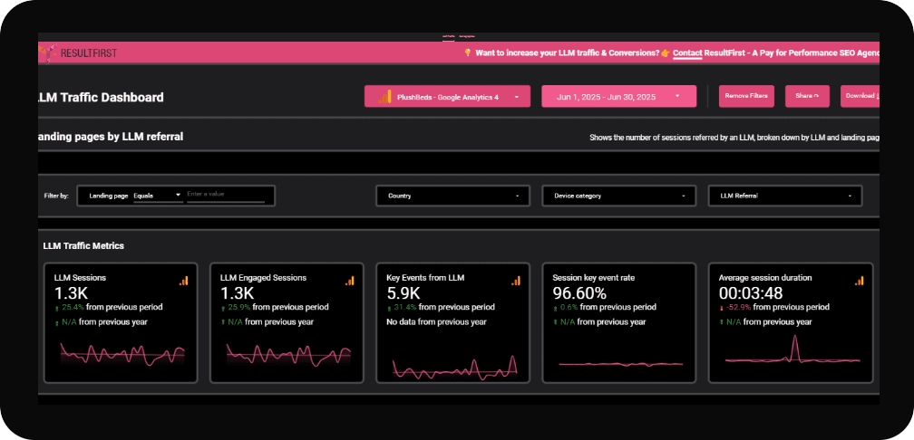This screenshot has width=914, height=440.
Task: Click the analytics icon on Average session duration card
Action: [x=860, y=281]
